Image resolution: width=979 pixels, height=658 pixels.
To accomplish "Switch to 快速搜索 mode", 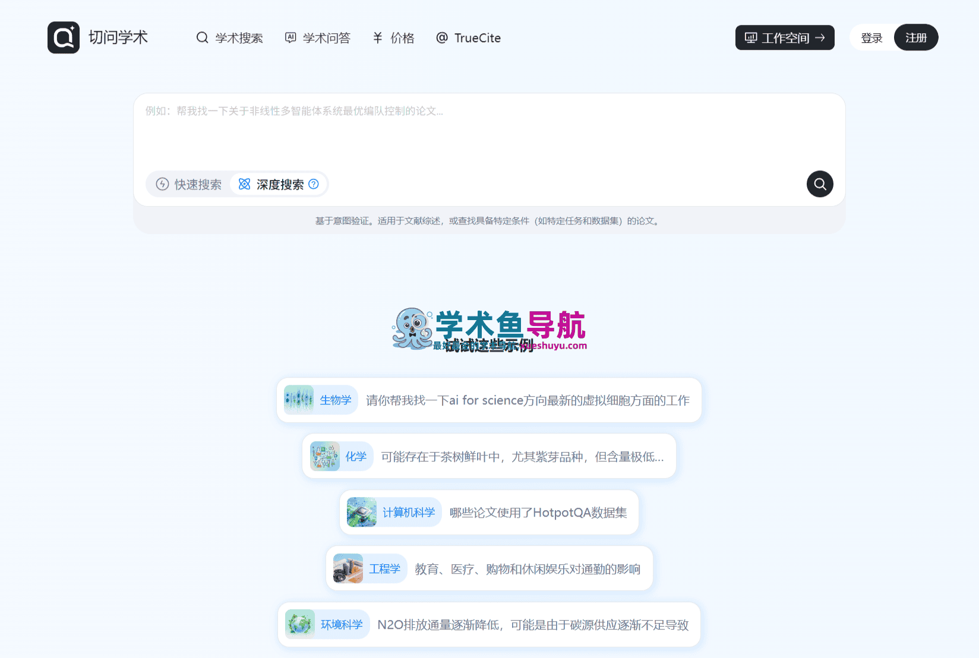I will coord(189,184).
